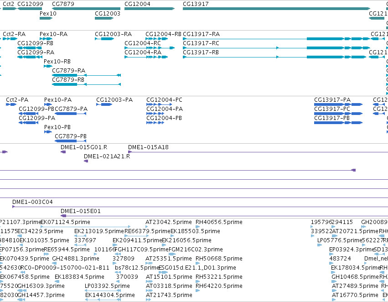Click the Cct2 gene arrow
This screenshot has height=302, width=388.
(x=10, y=9)
